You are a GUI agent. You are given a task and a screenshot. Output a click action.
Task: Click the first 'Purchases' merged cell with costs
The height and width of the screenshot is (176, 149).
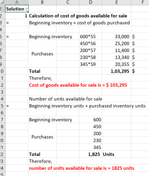[42, 54]
